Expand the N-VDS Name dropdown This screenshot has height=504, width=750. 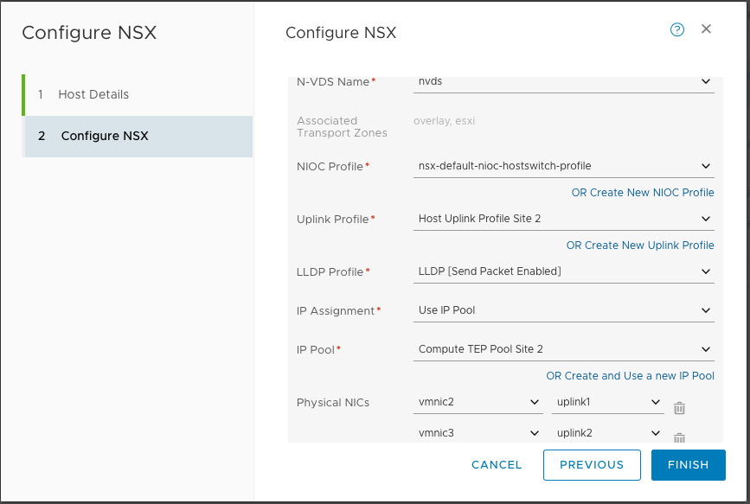pyautogui.click(x=564, y=82)
